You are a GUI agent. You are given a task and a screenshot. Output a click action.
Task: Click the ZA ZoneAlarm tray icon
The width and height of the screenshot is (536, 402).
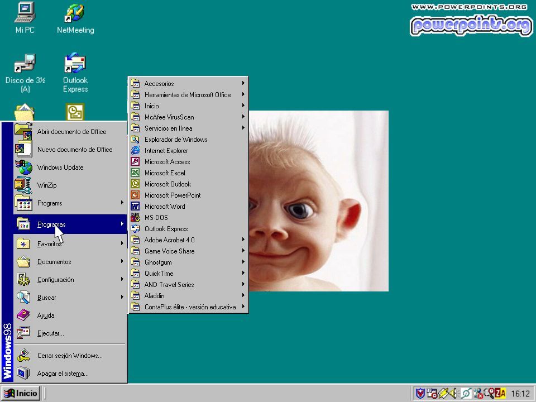click(501, 394)
